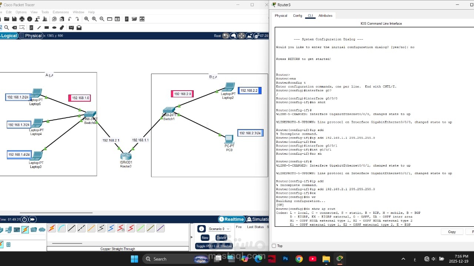Click the Set Tiled Background mountain icon
The width and height of the screenshot is (474, 266).
(x=250, y=36)
